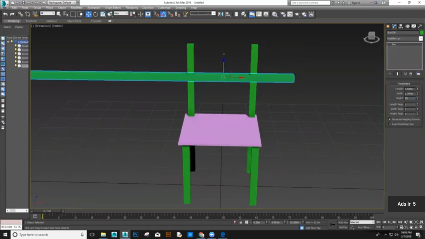
Task: Open the Workspace: Default dropdown
Action: coord(62,2)
